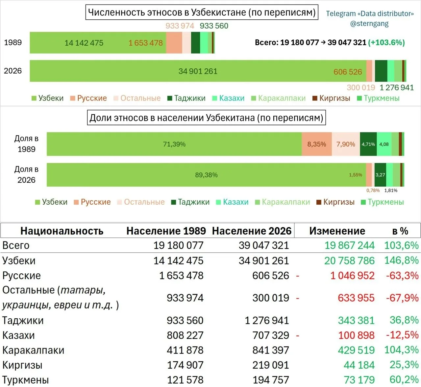Click the Казахи legend swatch in shares chart
The width and height of the screenshot is (421, 387).
click(x=218, y=202)
